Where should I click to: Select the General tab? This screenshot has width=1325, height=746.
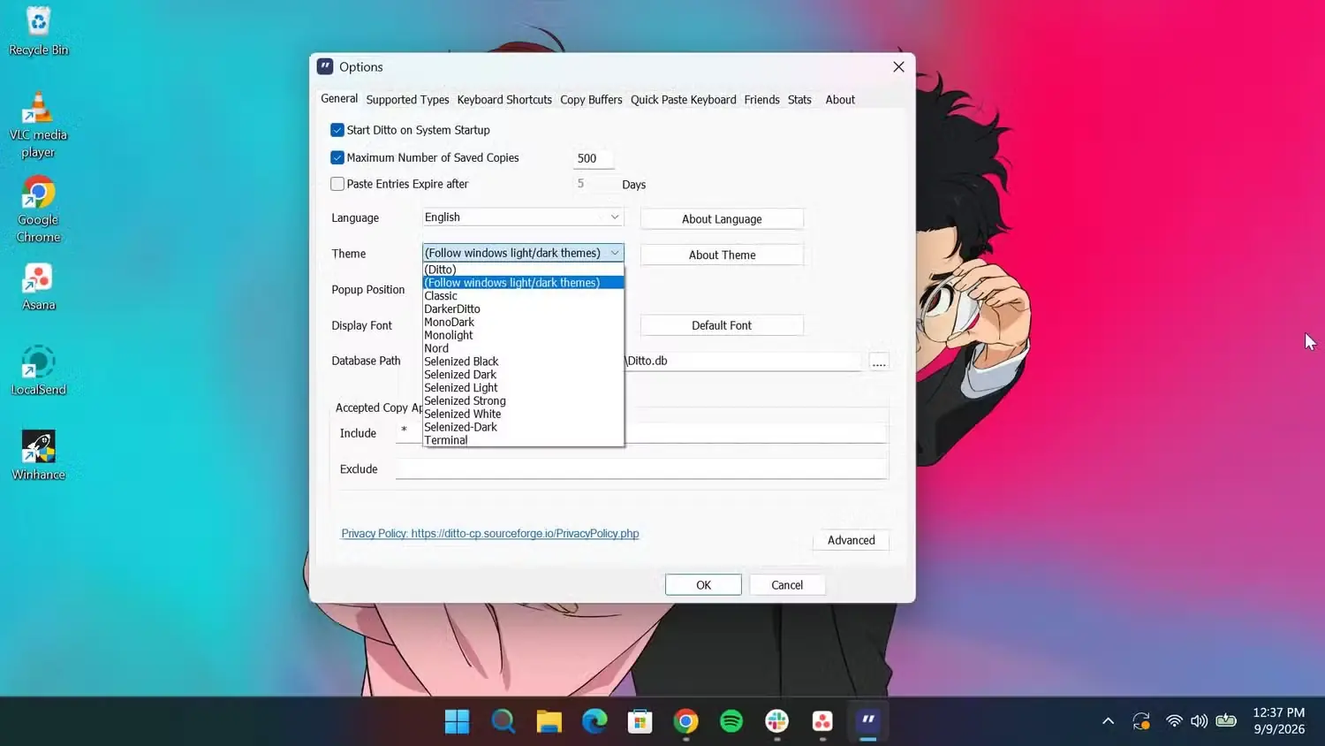(x=339, y=99)
